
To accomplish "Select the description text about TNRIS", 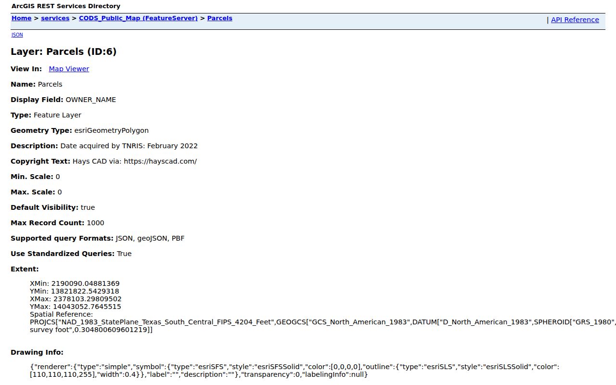I will point(129,146).
